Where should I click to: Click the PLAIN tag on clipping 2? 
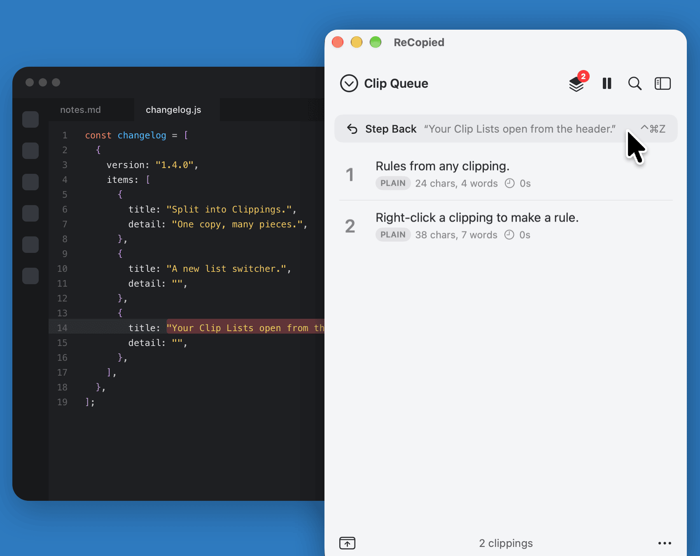click(x=393, y=235)
